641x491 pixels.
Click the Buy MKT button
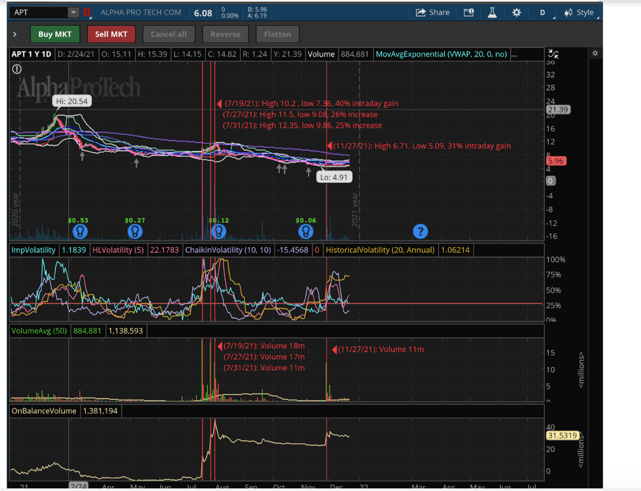55,34
